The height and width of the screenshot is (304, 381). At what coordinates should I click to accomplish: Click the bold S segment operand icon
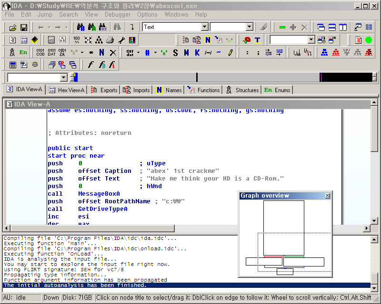click(x=175, y=52)
